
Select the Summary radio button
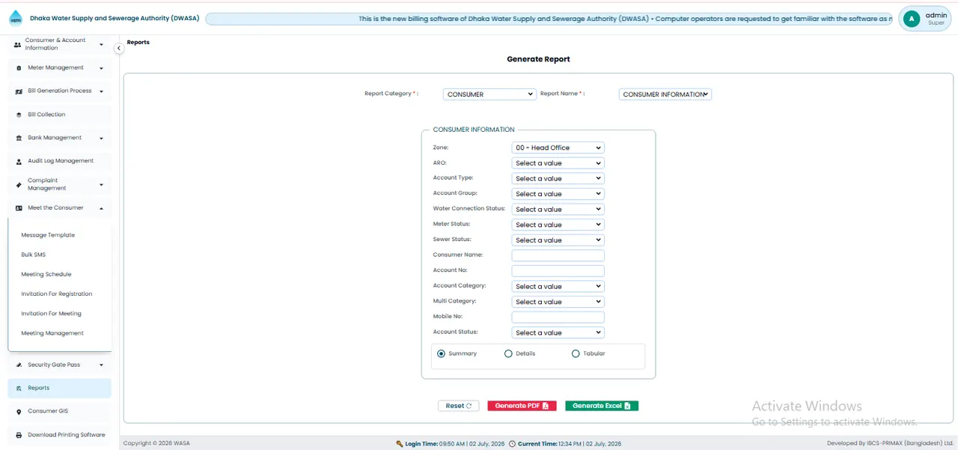(441, 353)
